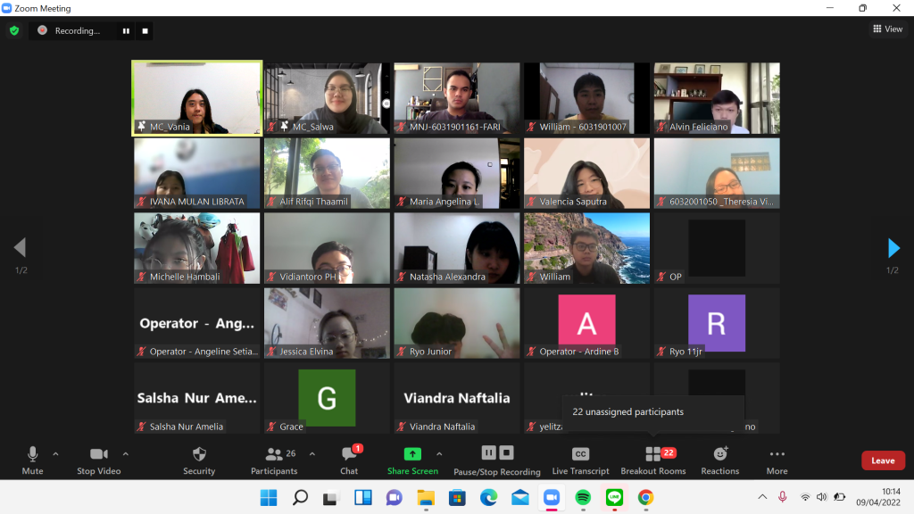The height and width of the screenshot is (514, 914).
Task: Expand share options arrow beside Share Screen
Action: (438, 453)
